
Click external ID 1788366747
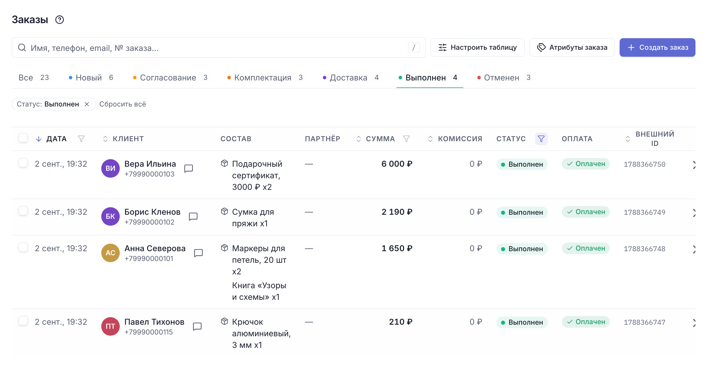pyautogui.click(x=645, y=322)
